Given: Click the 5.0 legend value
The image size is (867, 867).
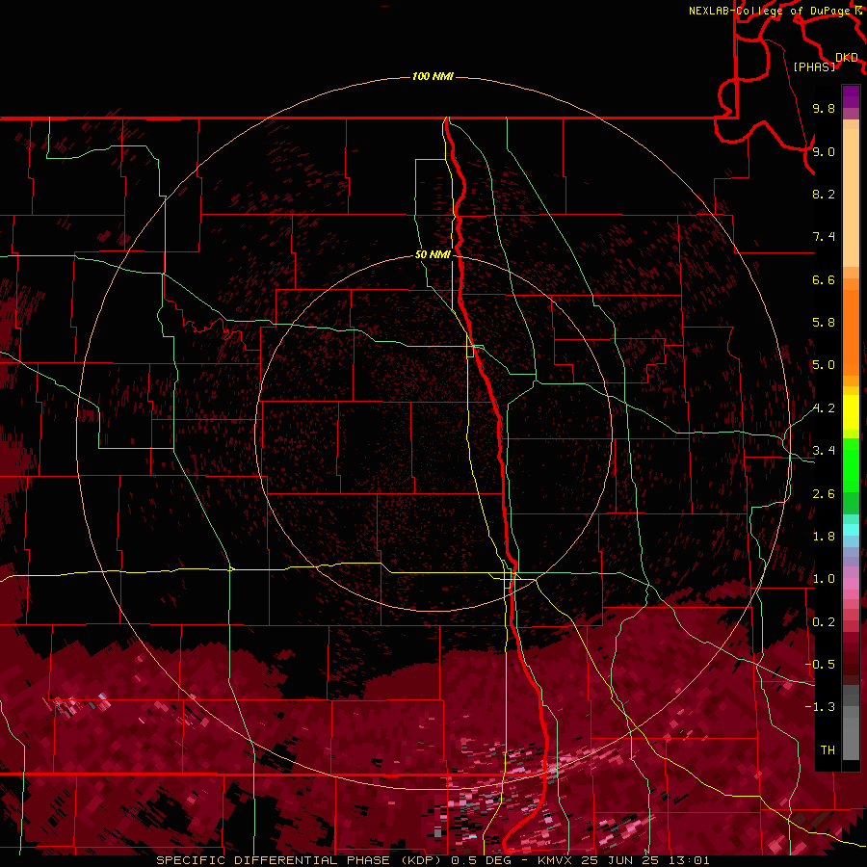Looking at the screenshot, I should point(824,365).
